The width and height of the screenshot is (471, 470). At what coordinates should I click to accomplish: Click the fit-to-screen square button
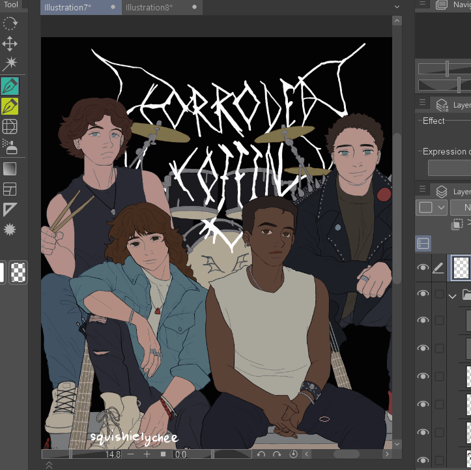[x=163, y=454]
